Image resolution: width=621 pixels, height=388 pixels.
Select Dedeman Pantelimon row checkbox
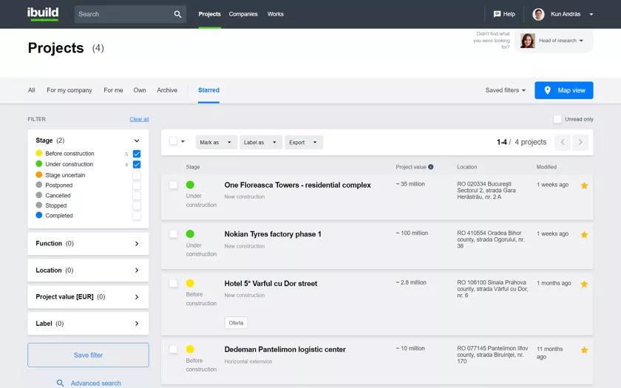pos(173,349)
